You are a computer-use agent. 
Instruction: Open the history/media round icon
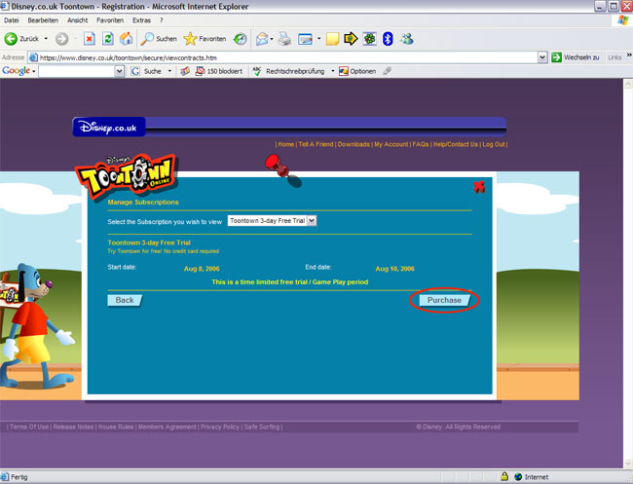click(241, 39)
